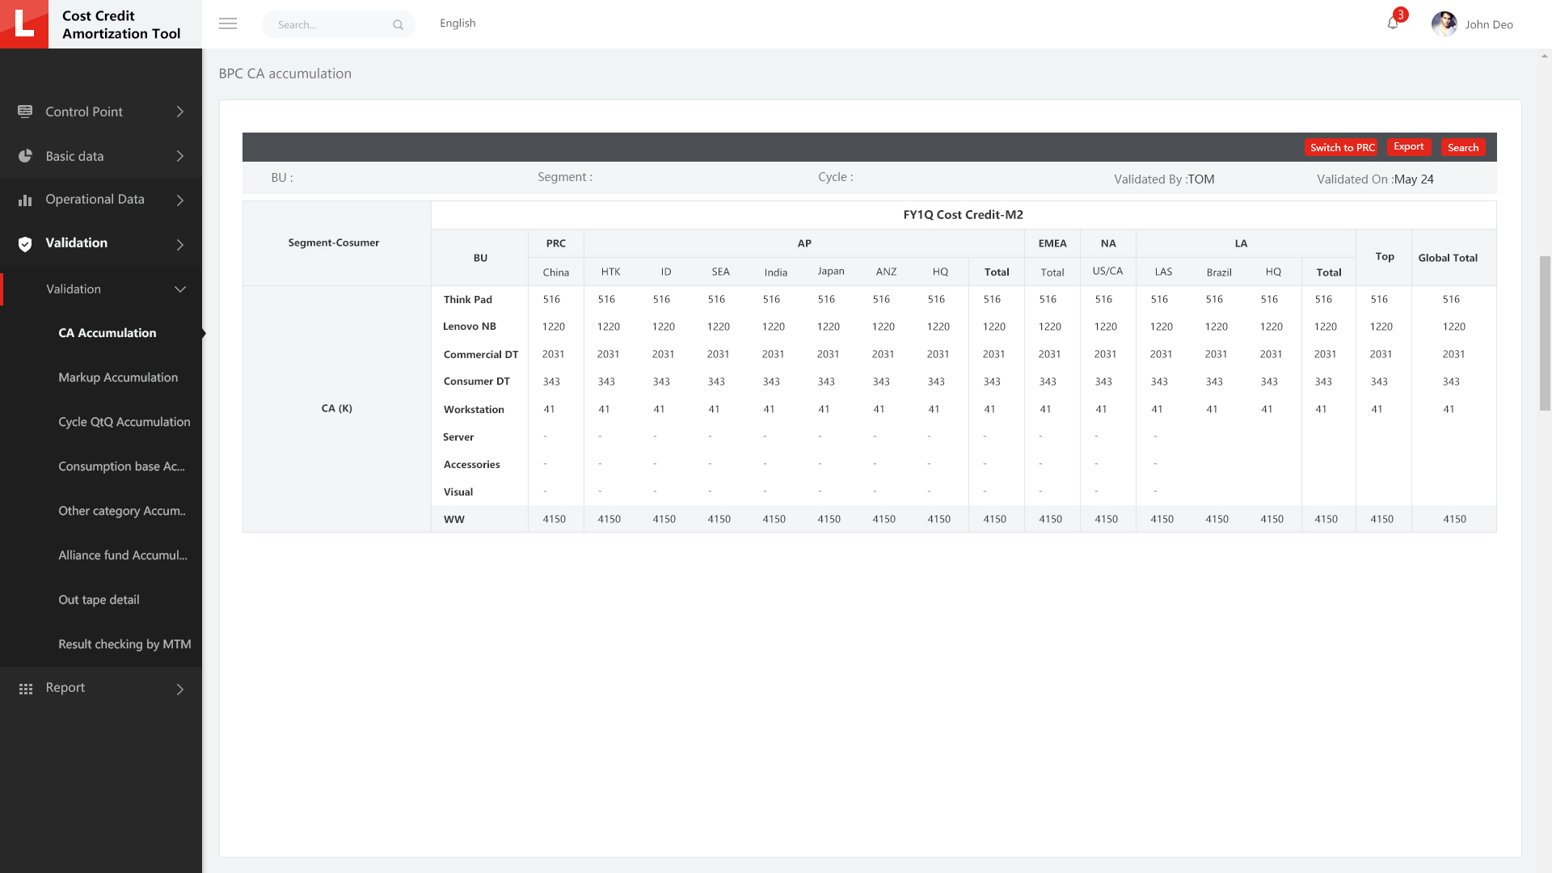Open Alliance fund Accumul... item
The image size is (1552, 873).
123,555
